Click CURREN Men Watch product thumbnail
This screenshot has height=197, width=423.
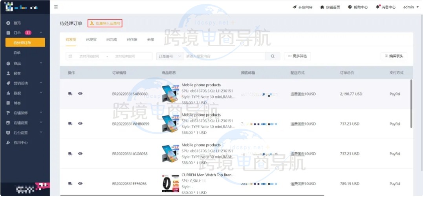click(170, 184)
